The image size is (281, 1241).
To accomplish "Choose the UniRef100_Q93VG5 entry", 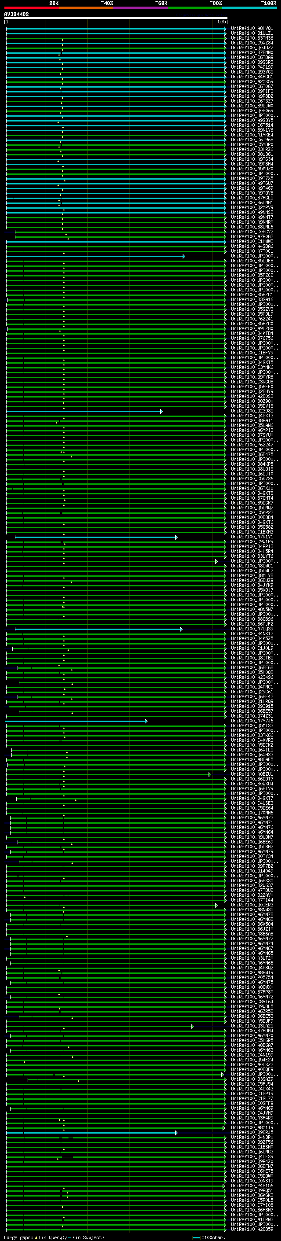I will [252, 72].
